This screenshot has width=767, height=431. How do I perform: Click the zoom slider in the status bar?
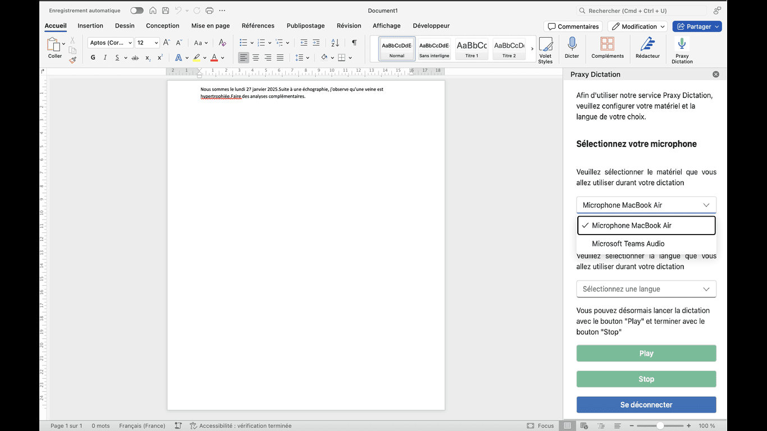point(660,426)
